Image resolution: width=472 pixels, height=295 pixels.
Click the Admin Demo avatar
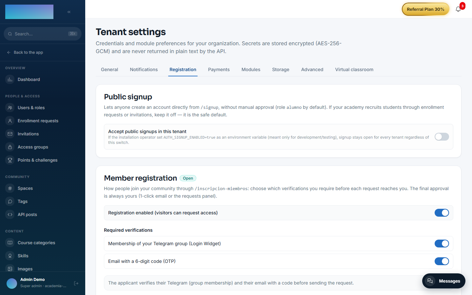click(12, 284)
